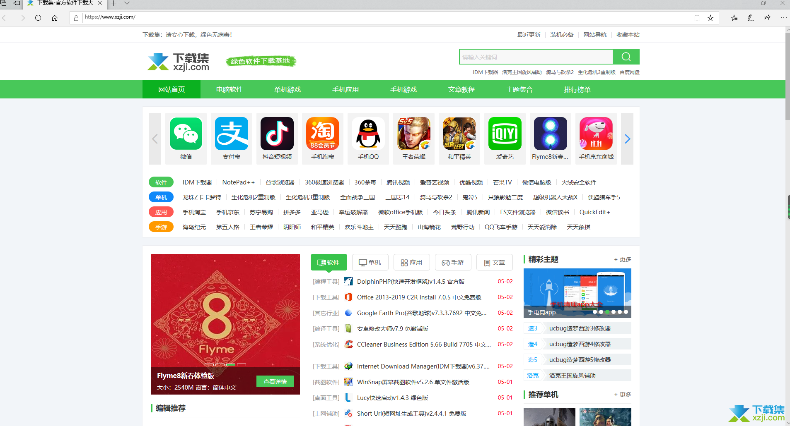
Task: Switch to the 手游 content tab
Action: click(x=453, y=263)
